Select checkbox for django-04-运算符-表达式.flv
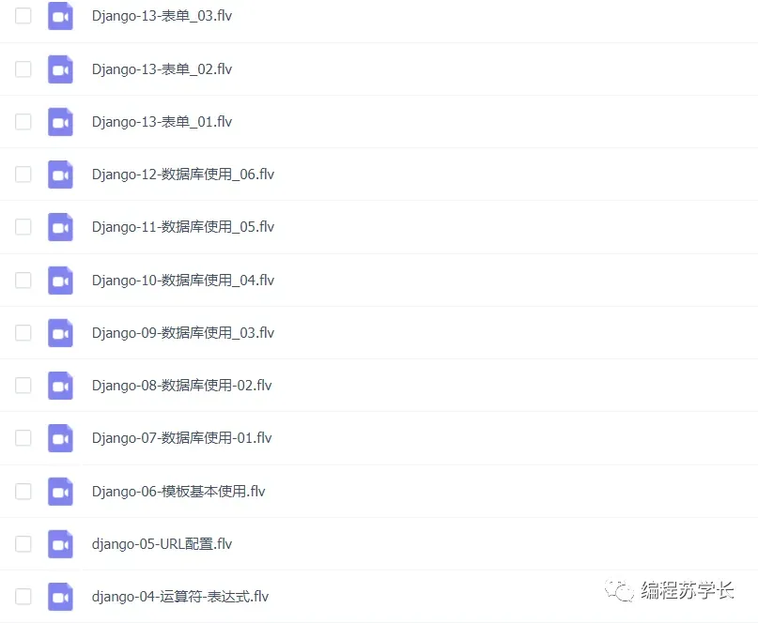The width and height of the screenshot is (758, 623). coord(23,597)
